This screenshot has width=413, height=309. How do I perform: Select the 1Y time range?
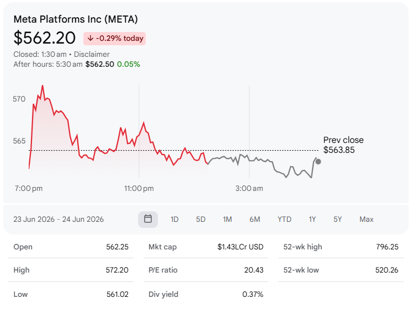point(312,219)
